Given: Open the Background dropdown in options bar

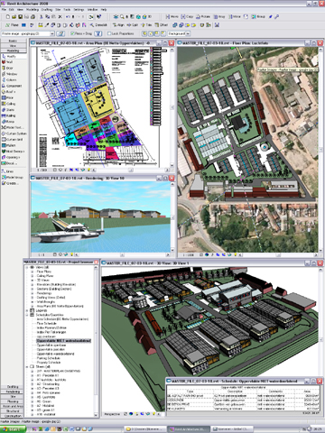Looking at the screenshot, I should coord(179,33).
